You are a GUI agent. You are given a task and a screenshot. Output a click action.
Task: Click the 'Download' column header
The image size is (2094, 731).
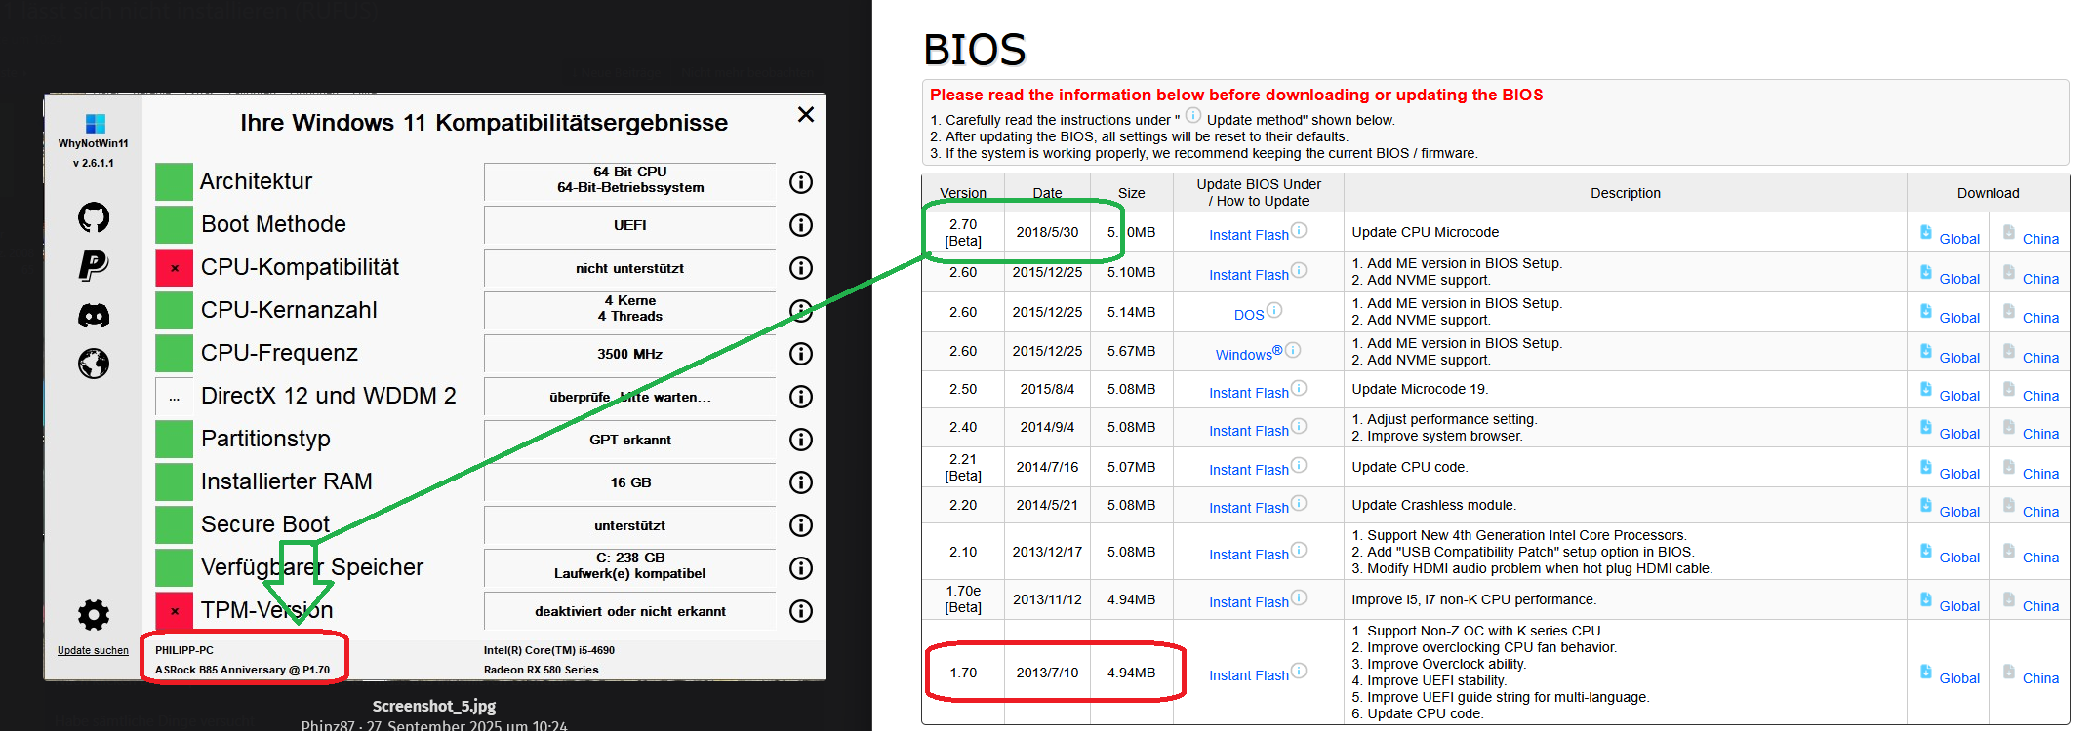tap(1988, 193)
